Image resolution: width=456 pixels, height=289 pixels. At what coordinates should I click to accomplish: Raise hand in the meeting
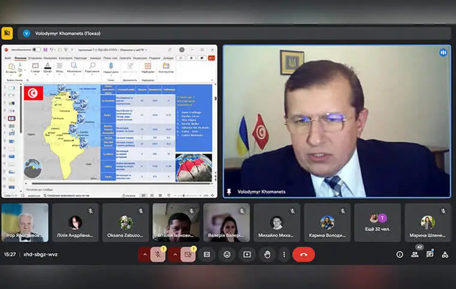point(267,254)
